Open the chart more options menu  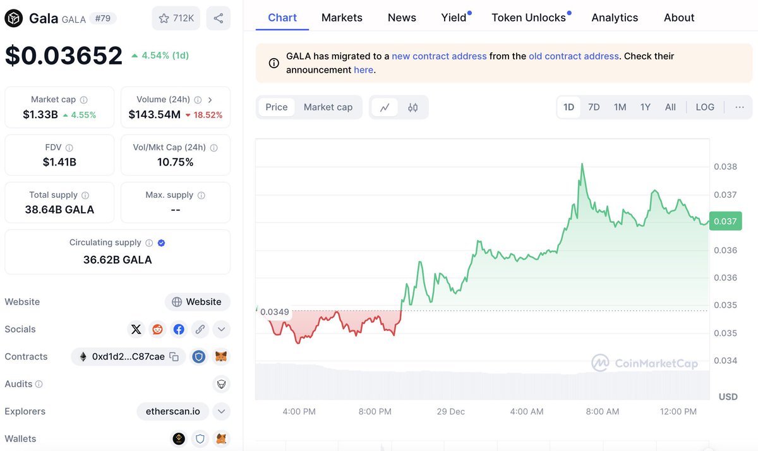coord(740,107)
